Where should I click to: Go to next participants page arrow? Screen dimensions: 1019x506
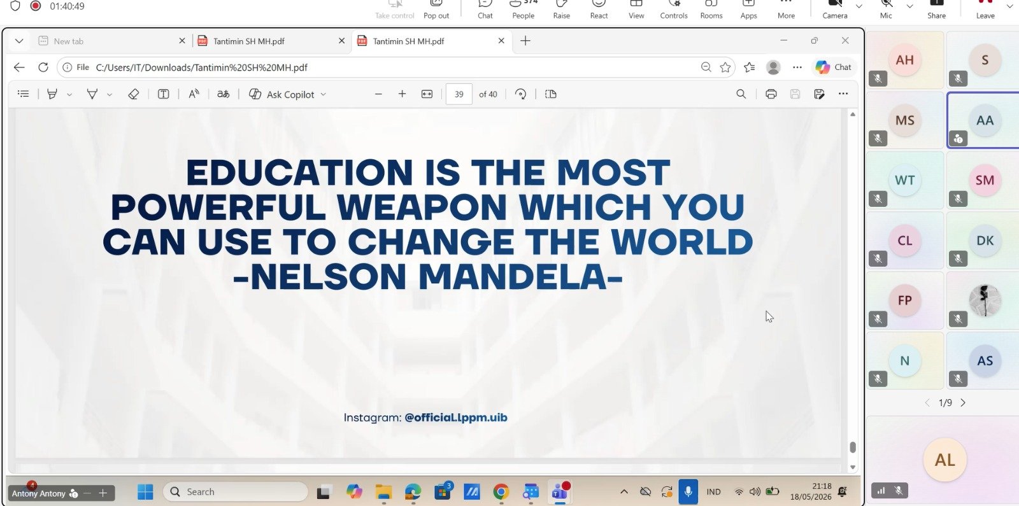(x=963, y=403)
